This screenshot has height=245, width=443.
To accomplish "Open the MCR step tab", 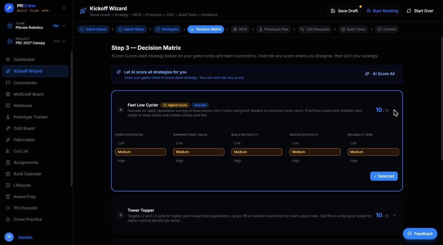I will coord(240,29).
